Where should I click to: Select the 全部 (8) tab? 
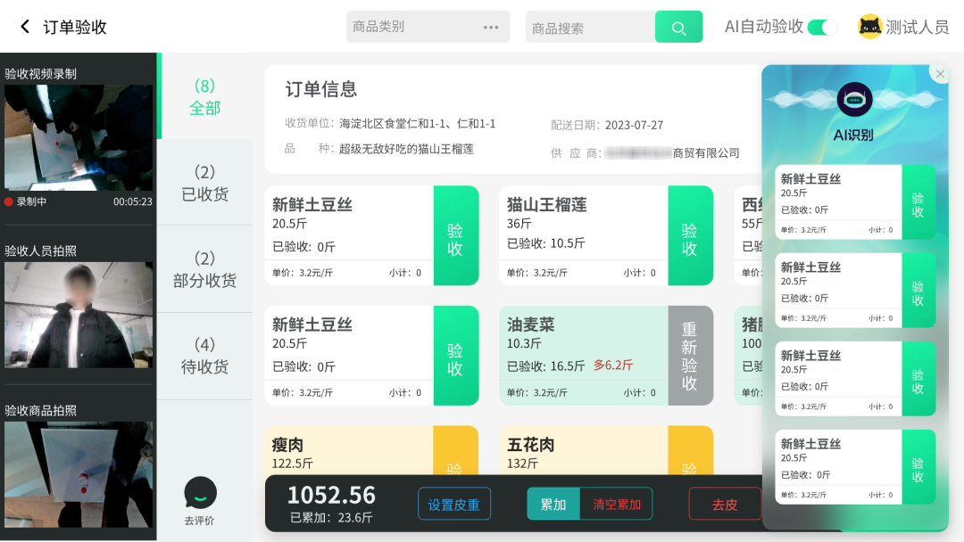pyautogui.click(x=204, y=96)
